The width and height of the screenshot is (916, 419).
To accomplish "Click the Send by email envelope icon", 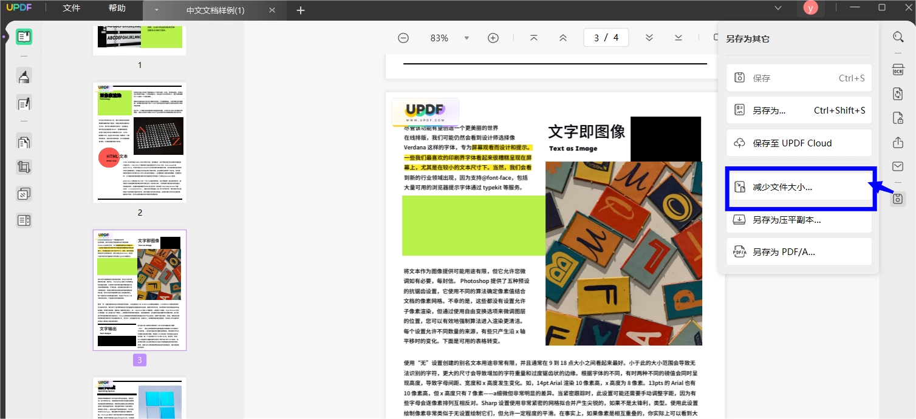I will click(898, 166).
